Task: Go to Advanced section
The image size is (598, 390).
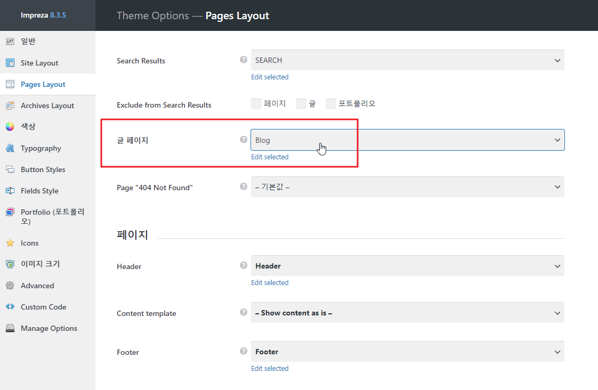Action: coord(47,286)
